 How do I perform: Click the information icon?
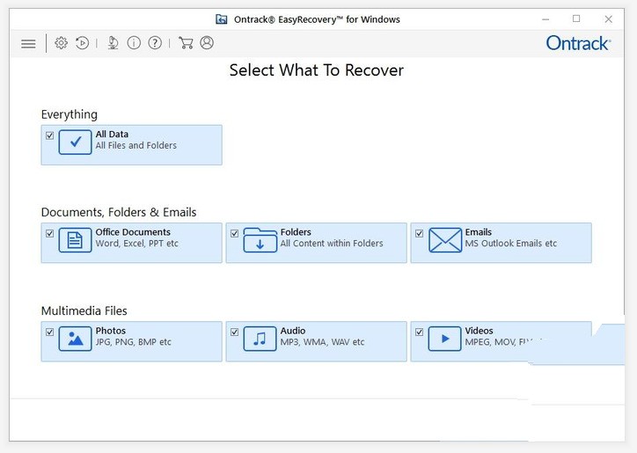tap(134, 42)
